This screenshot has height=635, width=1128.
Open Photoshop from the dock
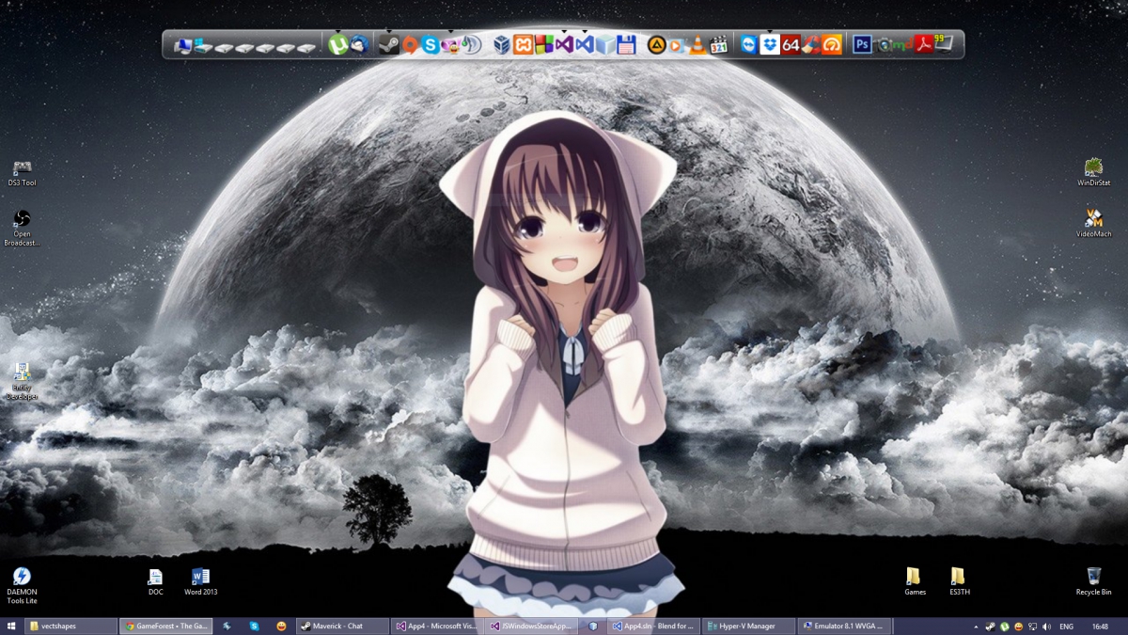(x=862, y=44)
